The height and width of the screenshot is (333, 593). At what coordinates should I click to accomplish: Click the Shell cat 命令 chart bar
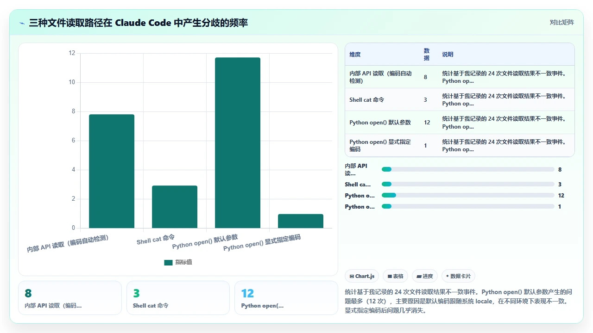[175, 207]
